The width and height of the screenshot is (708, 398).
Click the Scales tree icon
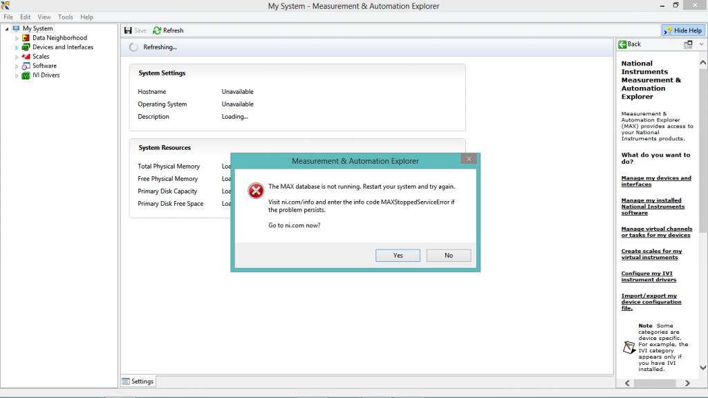[26, 57]
